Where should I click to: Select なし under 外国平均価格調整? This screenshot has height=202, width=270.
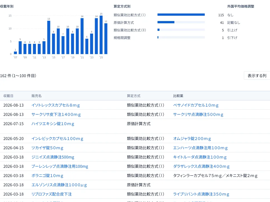(x=230, y=15)
